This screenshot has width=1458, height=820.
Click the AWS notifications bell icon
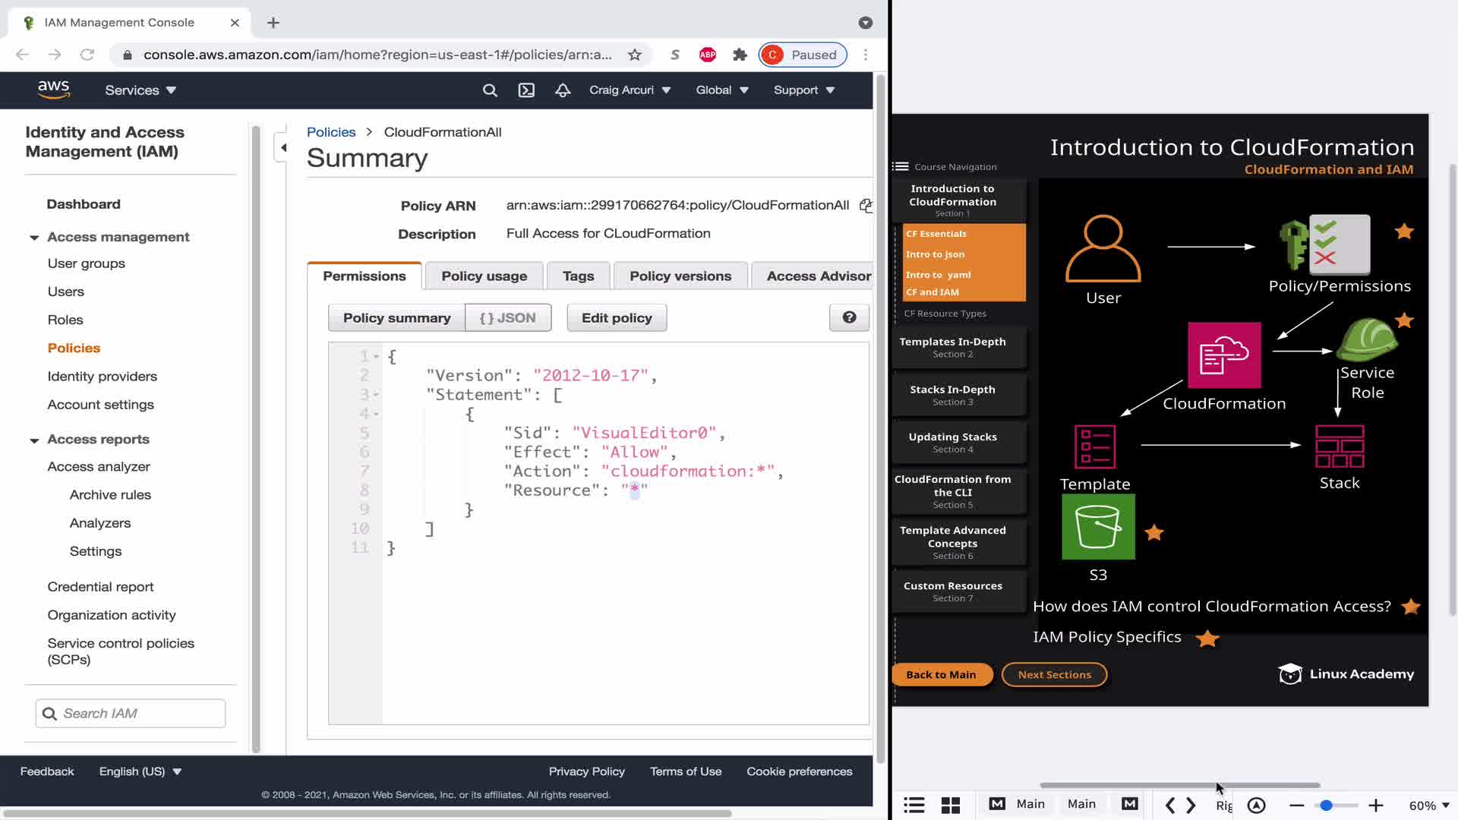click(563, 90)
